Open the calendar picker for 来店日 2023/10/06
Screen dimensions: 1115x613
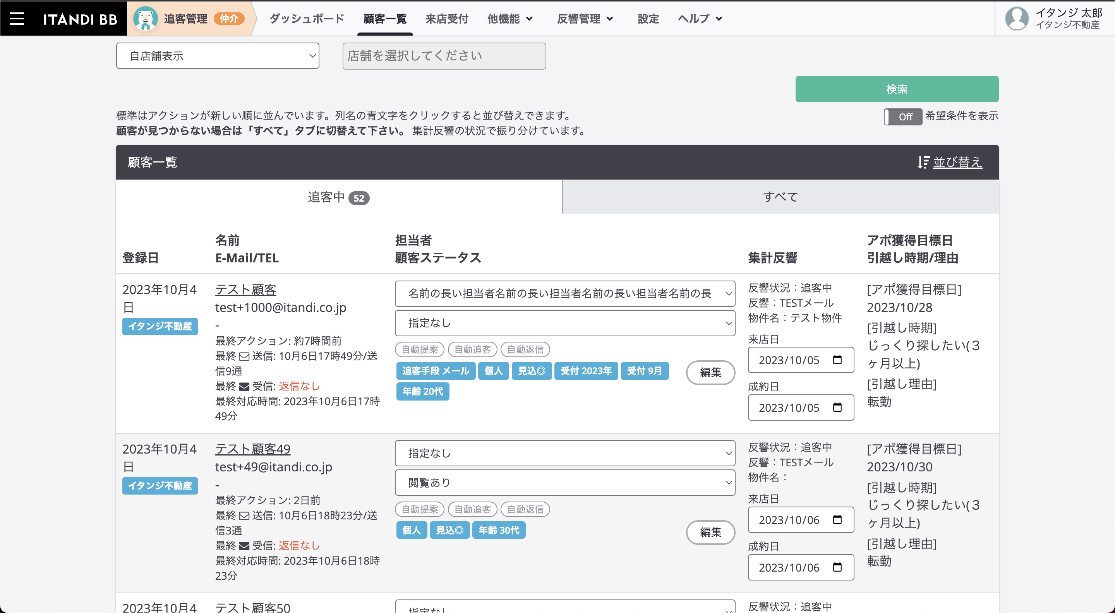coord(837,519)
